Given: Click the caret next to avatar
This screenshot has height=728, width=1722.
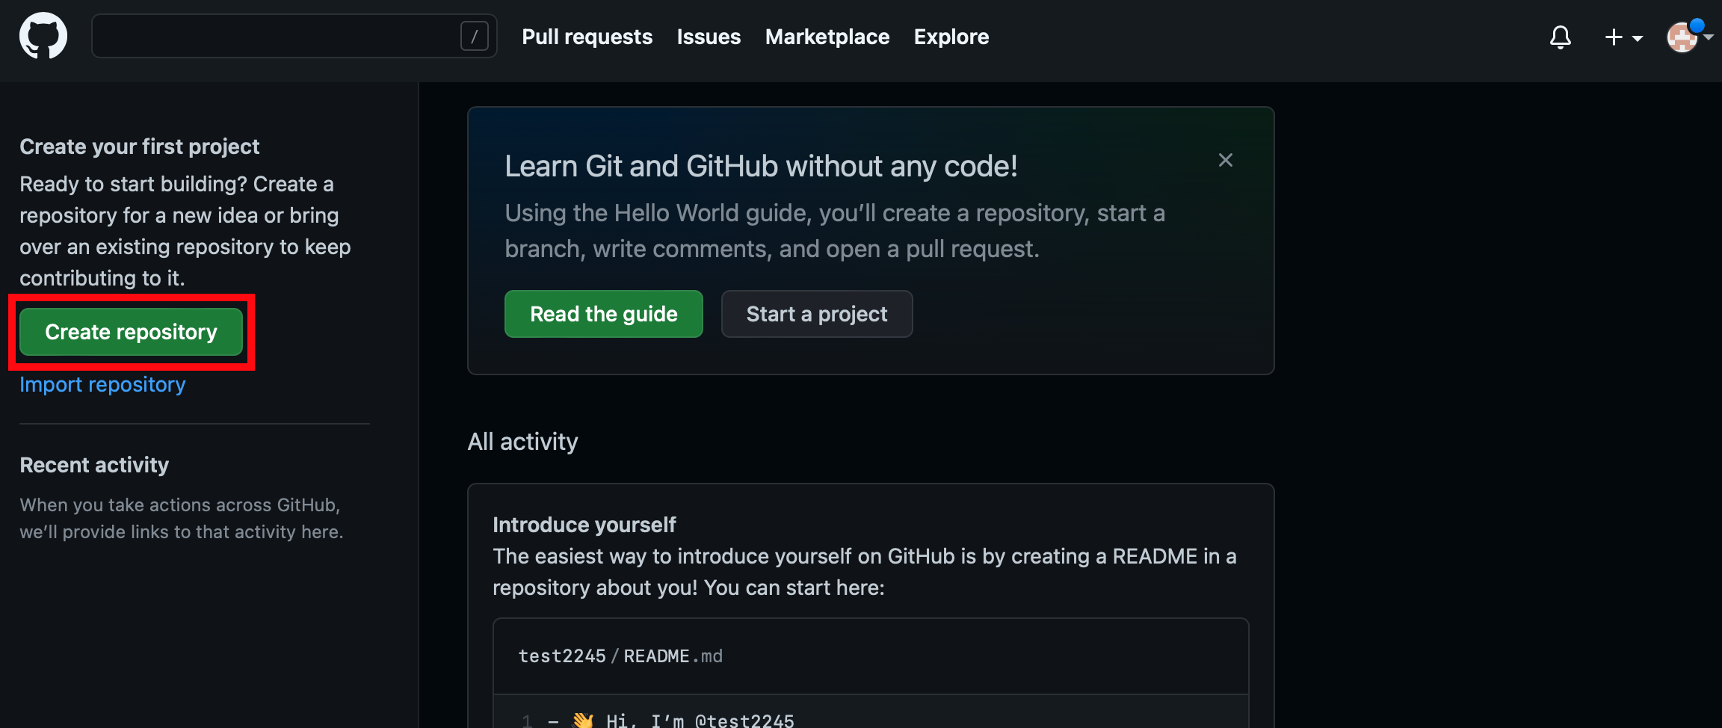Looking at the screenshot, I should click(x=1708, y=37).
